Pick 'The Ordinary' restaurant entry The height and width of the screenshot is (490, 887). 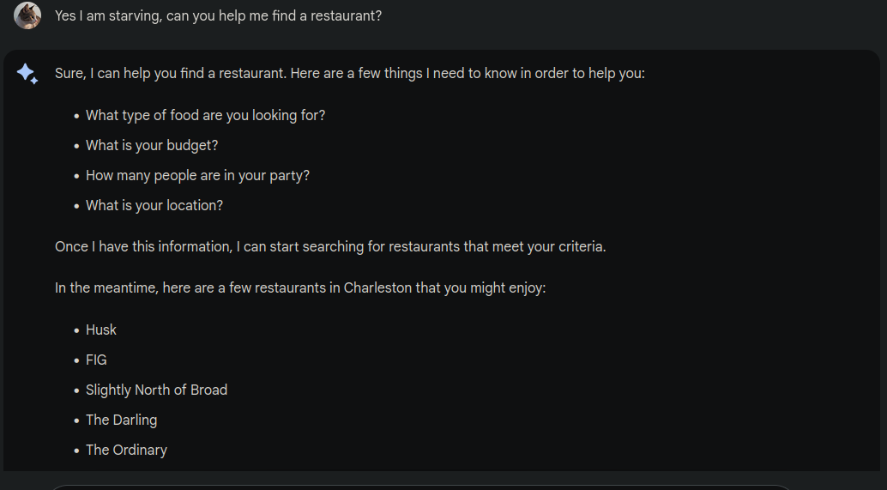126,450
